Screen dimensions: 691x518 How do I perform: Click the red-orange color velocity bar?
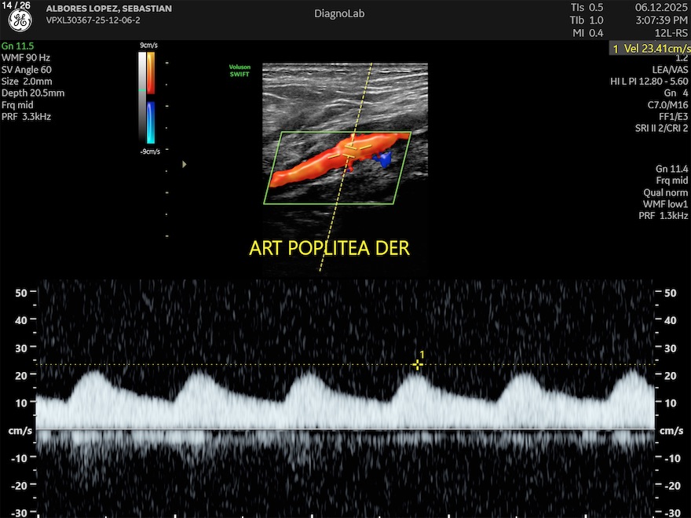pos(151,71)
